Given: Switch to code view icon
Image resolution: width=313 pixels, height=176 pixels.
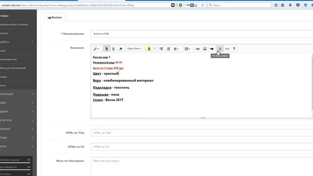Looking at the screenshot, I should tap(227, 49).
